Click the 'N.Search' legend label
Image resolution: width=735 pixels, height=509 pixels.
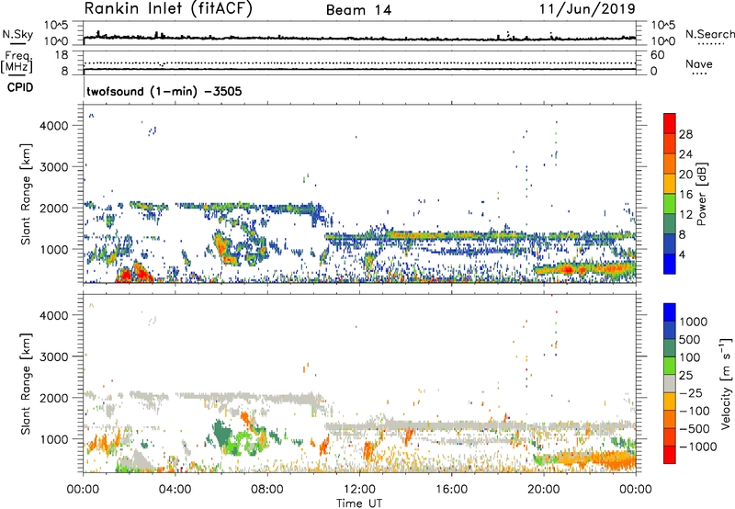point(710,34)
